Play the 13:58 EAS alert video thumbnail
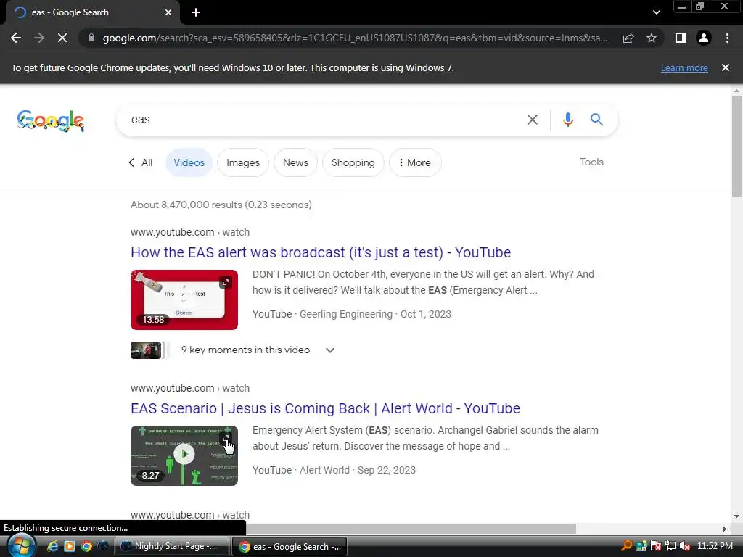The height and width of the screenshot is (557, 743). 184,300
